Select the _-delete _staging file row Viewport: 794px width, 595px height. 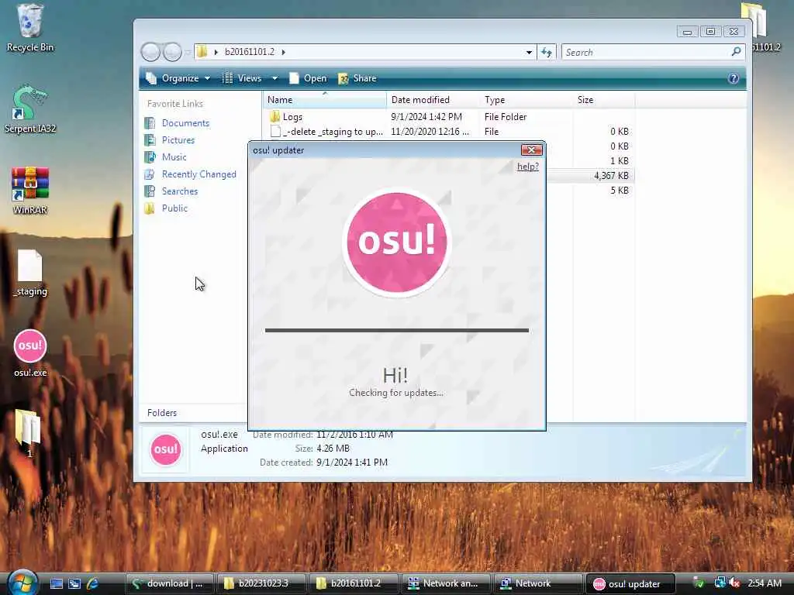tap(449, 132)
